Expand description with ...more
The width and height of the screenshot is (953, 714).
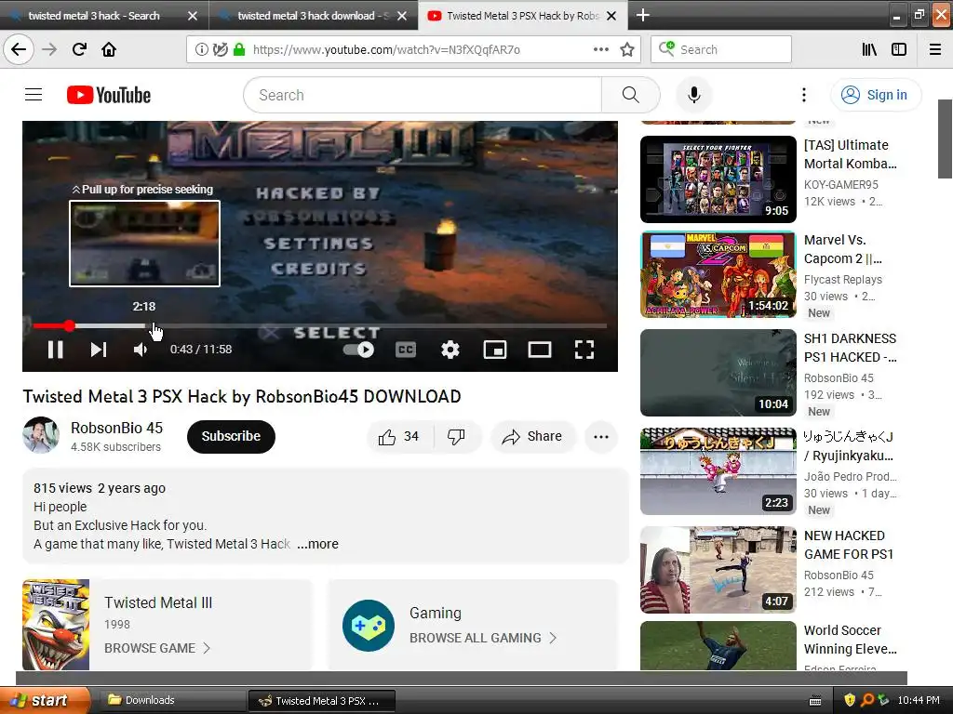pos(318,544)
